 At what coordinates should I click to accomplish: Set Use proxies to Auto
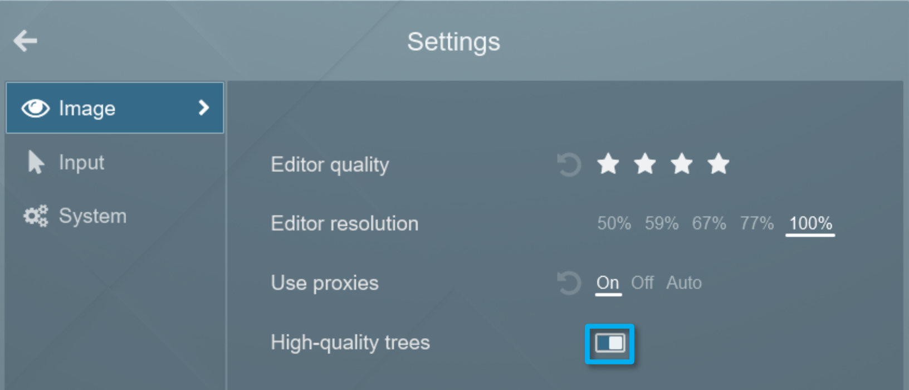[x=683, y=282]
